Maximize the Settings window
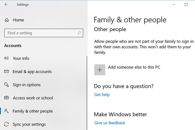Screen dimensions: 195x130 pyautogui.click(x=186, y=5)
